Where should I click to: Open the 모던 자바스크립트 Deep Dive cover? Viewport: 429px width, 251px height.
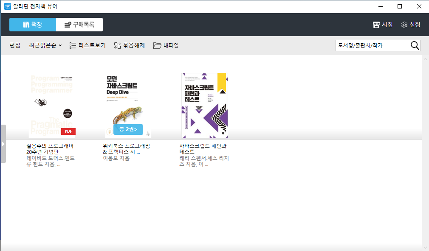point(128,106)
